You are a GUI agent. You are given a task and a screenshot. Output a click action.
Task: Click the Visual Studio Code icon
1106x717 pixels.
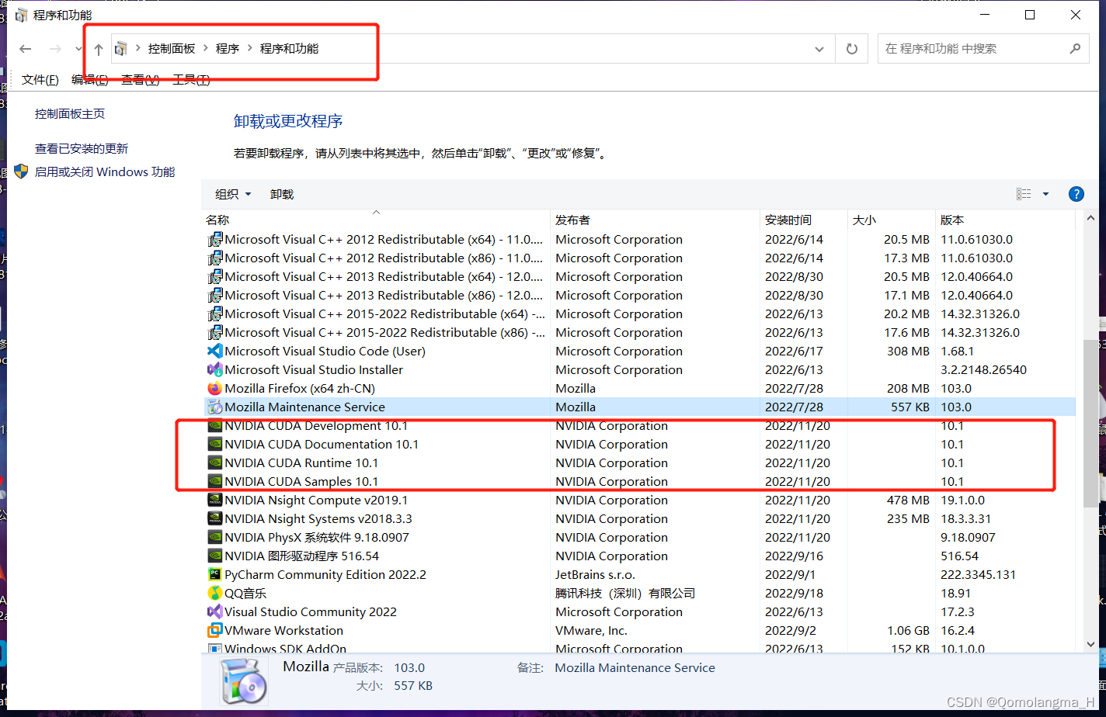pos(214,351)
